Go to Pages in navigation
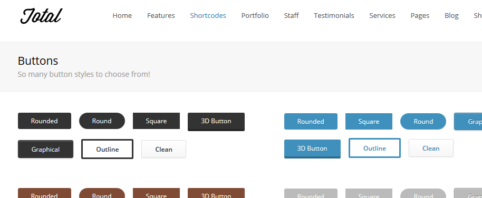482x198 pixels. (420, 15)
